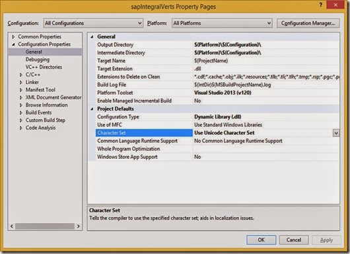The height and width of the screenshot is (254, 350).
Task: Click the Use Standard Windows Libraries value
Action: coord(228,125)
